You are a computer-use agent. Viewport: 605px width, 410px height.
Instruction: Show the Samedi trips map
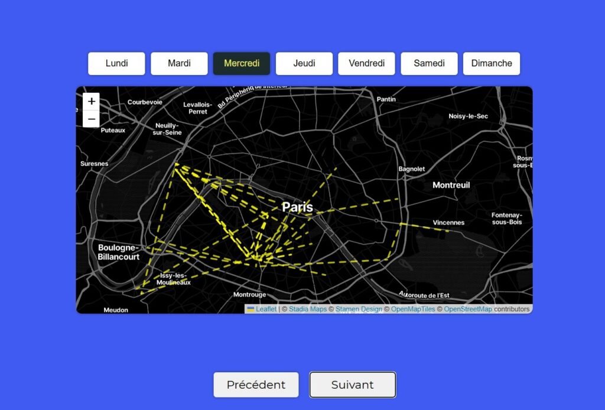click(x=429, y=63)
